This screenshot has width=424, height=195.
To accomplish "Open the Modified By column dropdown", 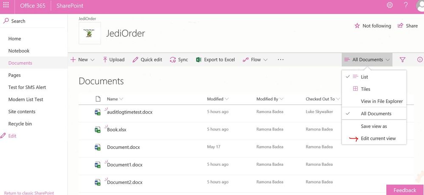I will [x=281, y=99].
